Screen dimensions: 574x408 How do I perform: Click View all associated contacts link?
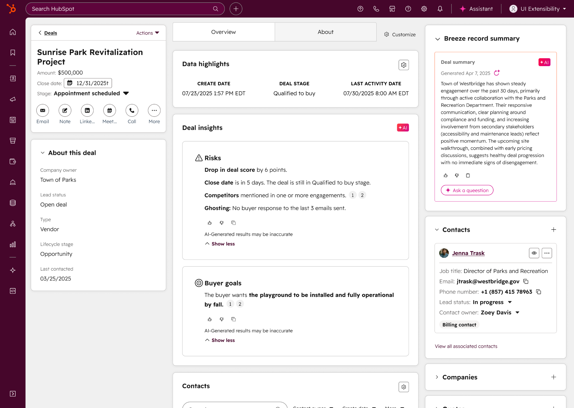click(466, 346)
